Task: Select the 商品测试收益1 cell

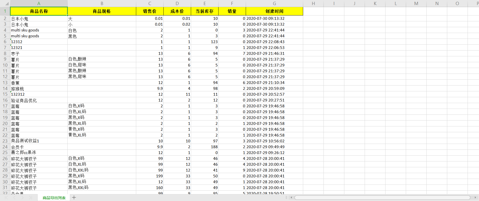Action: pos(39,141)
